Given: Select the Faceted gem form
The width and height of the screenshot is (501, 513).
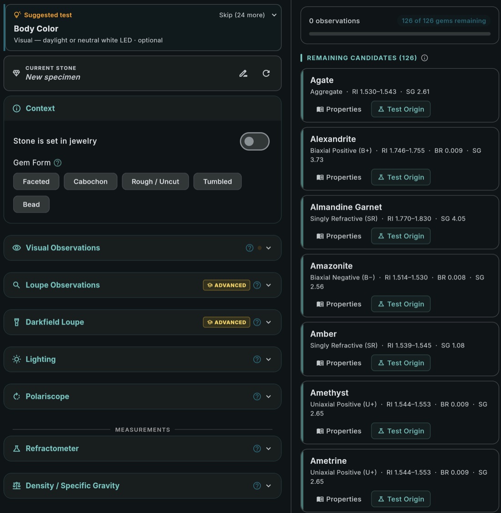Looking at the screenshot, I should (36, 181).
